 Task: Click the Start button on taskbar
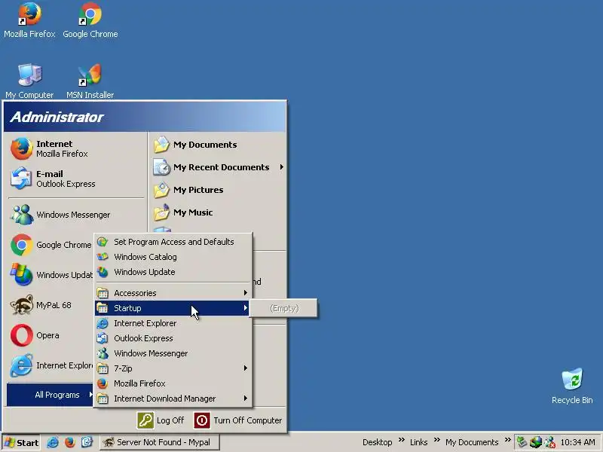[x=22, y=442]
